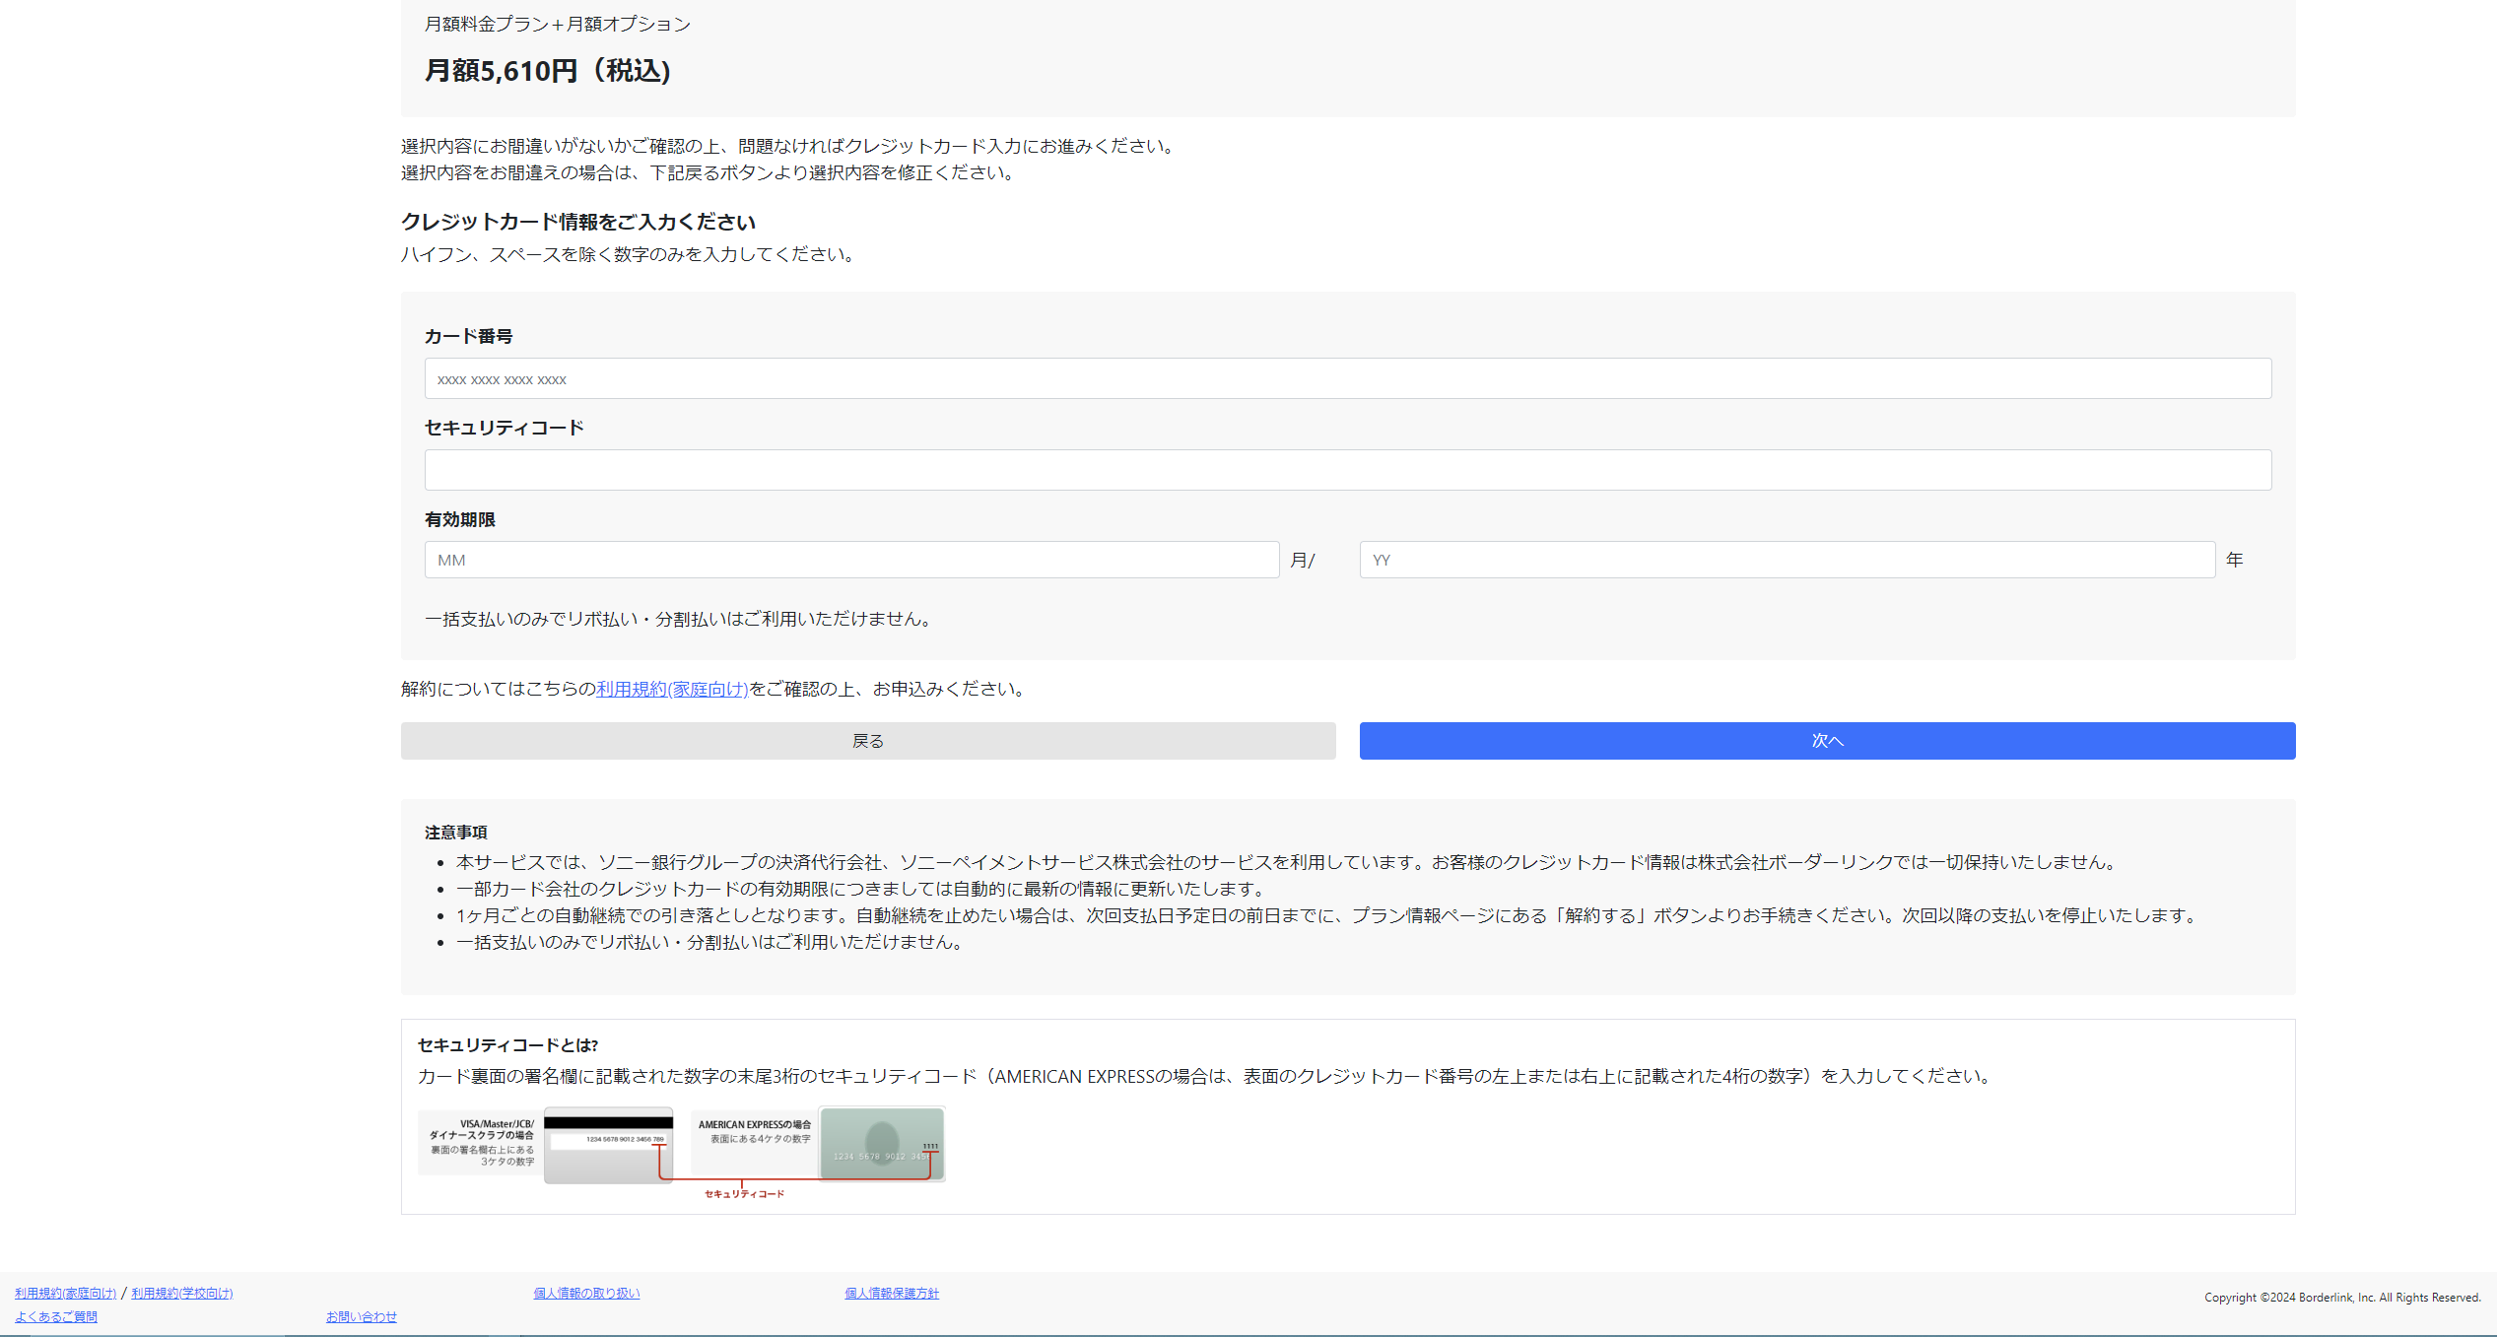Click the MM expiration month field
The image size is (2497, 1337).
point(851,560)
